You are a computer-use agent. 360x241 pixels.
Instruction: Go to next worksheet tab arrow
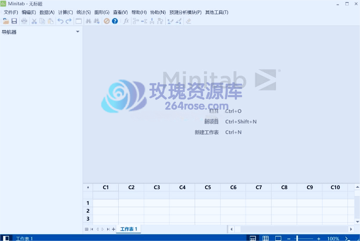coord(103,229)
